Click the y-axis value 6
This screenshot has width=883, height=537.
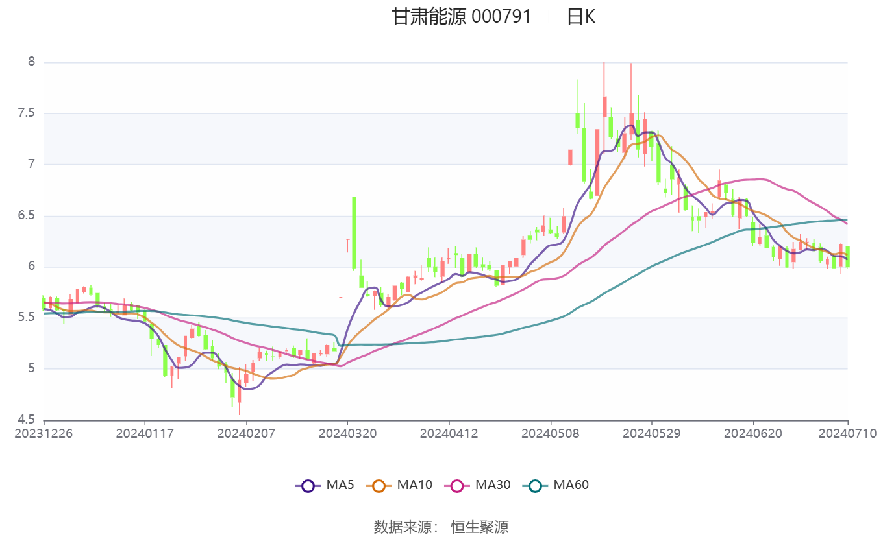click(31, 267)
